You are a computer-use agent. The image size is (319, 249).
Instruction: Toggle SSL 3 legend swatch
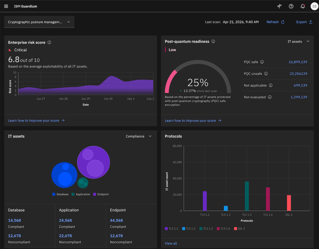coord(236,229)
